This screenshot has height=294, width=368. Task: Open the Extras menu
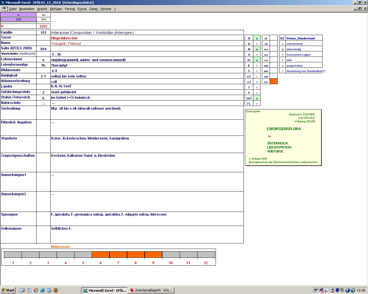tap(82, 9)
